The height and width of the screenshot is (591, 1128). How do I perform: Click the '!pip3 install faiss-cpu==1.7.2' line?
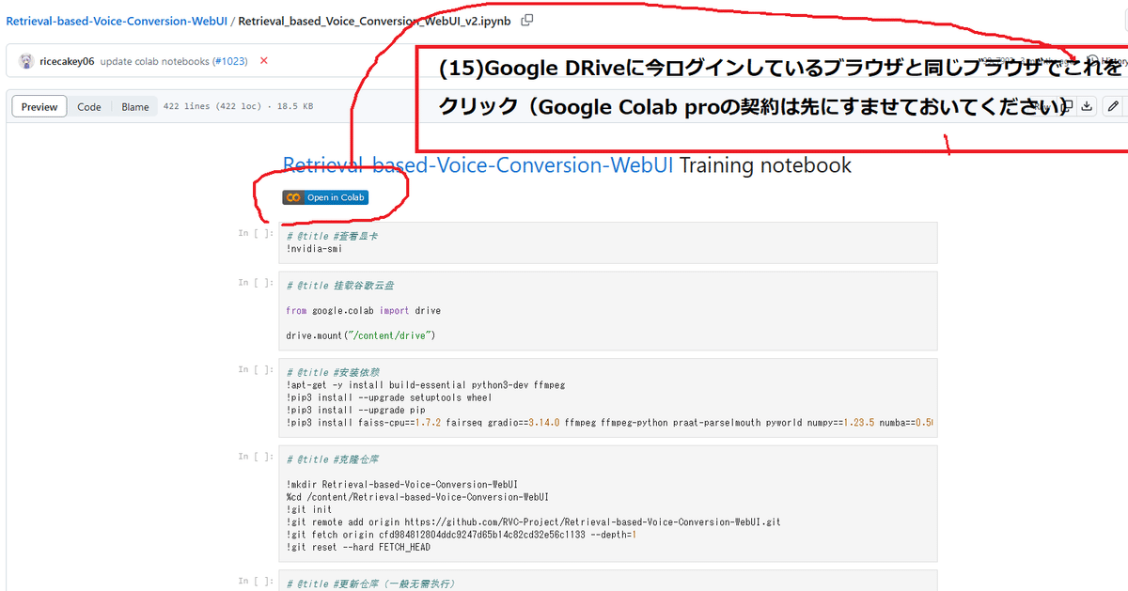[610, 422]
